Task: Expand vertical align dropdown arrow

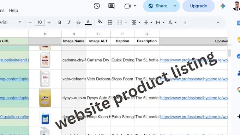Action: (151, 23)
